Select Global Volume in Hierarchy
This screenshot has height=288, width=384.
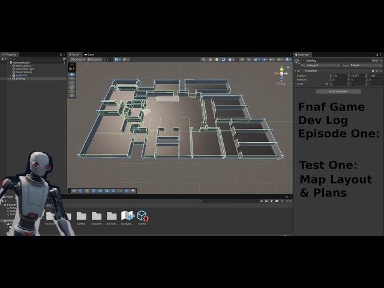click(24, 72)
